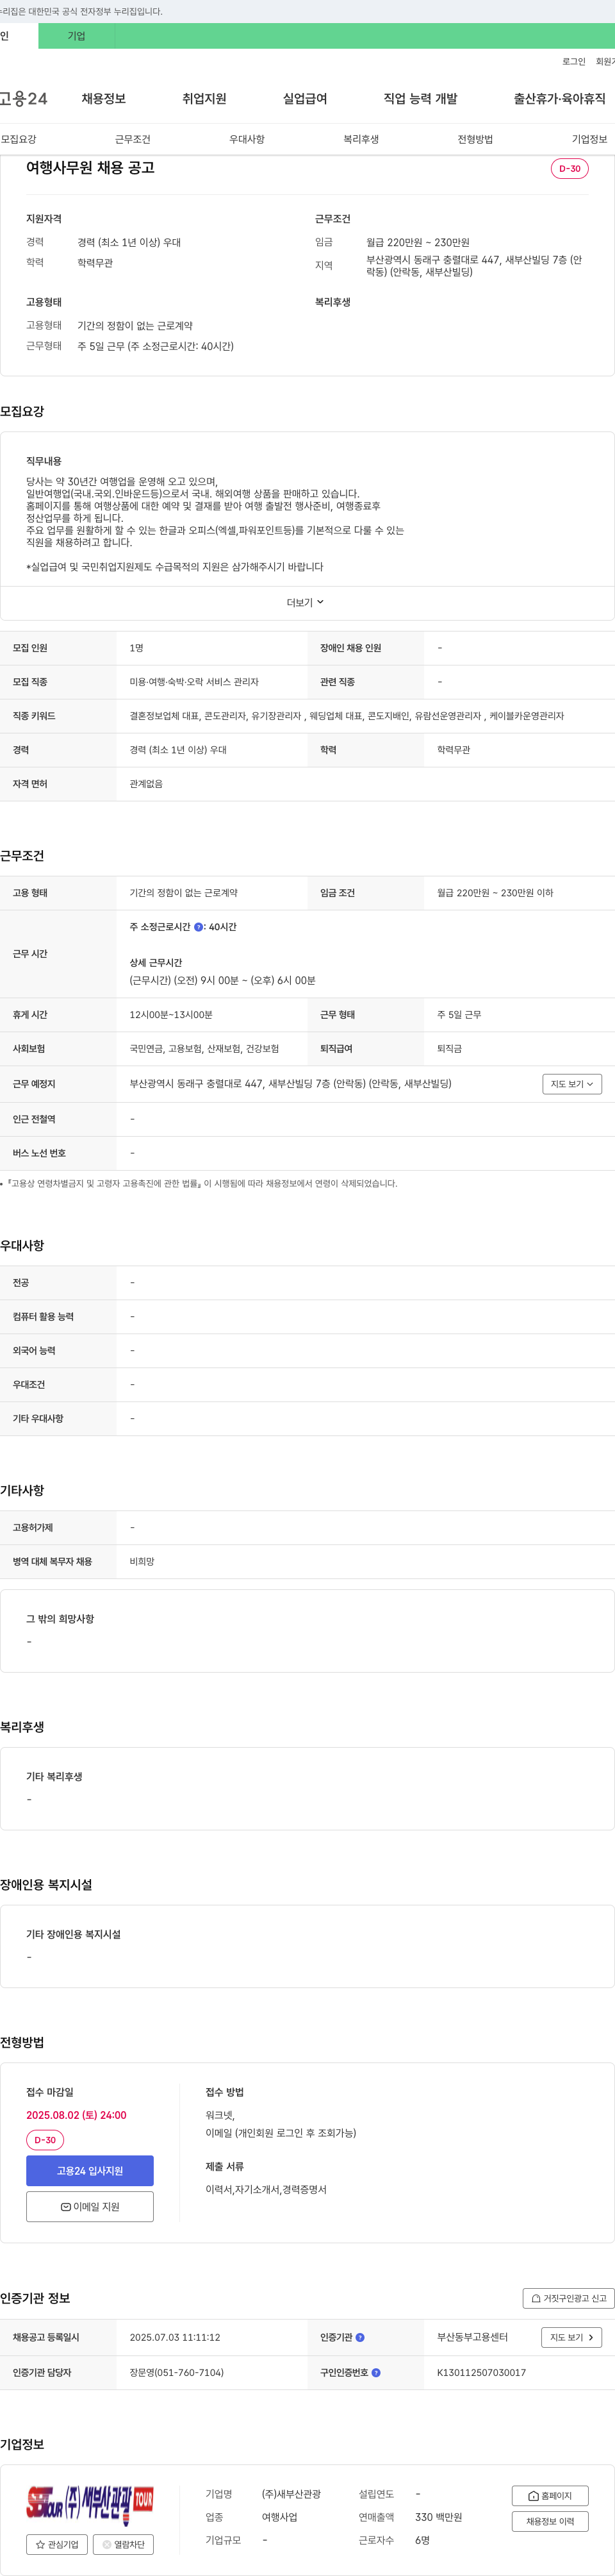Block viewing with 열람차단 button
Screen dimensions: 615x2576
[x=123, y=2544]
